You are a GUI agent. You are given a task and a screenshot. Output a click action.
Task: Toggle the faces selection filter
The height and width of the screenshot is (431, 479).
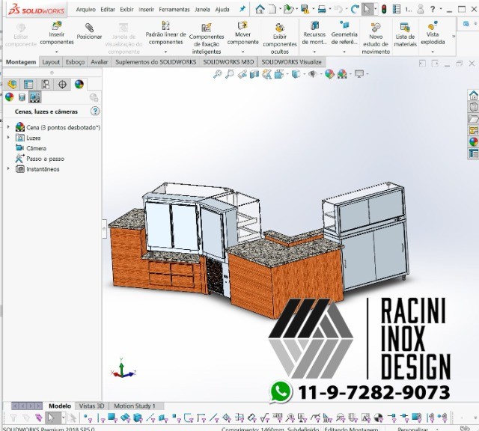(x=112, y=418)
